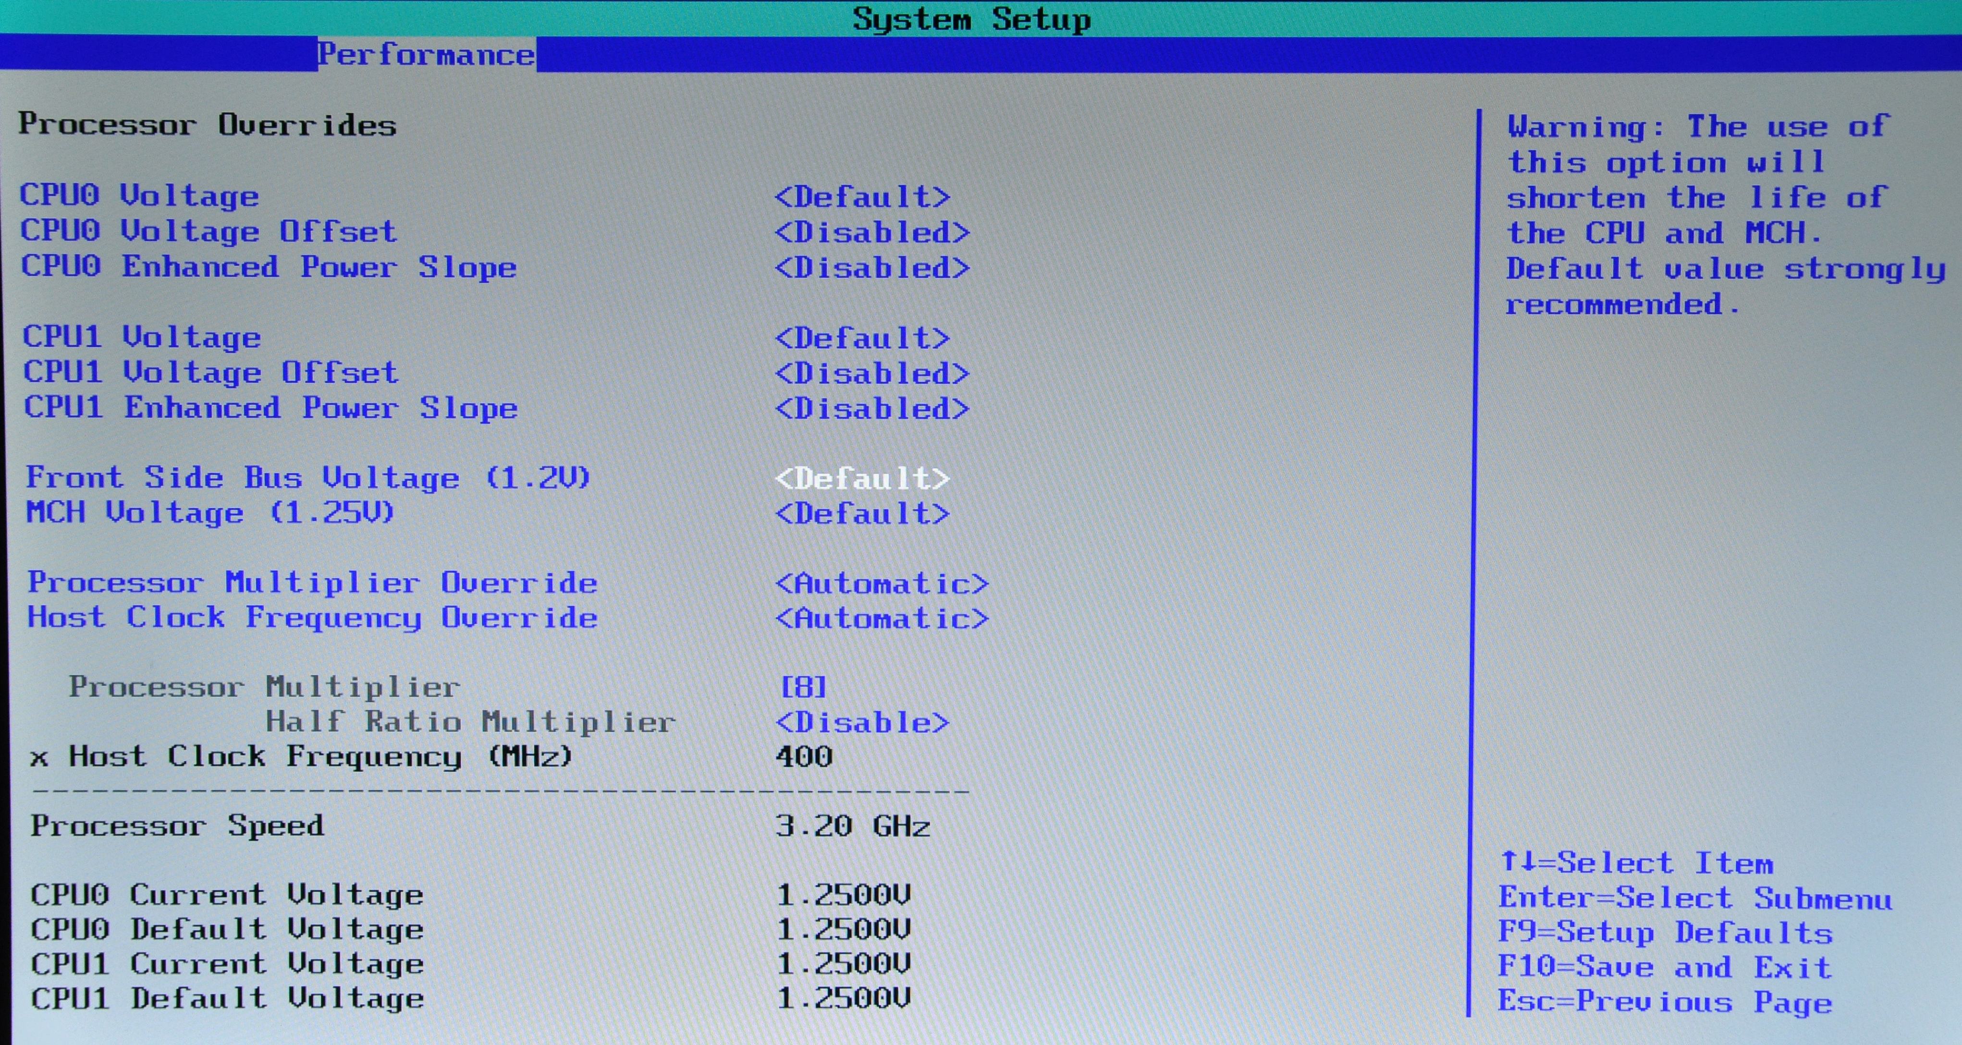Open the MCH Voltage Default option

pos(862,514)
